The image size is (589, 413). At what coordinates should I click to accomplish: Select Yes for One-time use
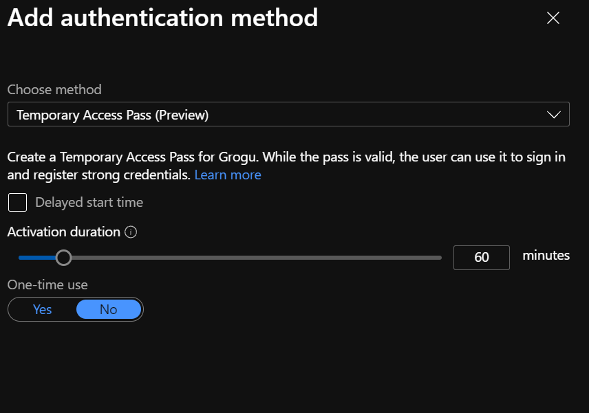[43, 310]
